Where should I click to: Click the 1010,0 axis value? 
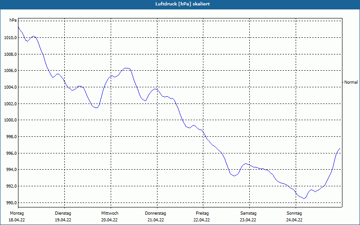point(10,38)
